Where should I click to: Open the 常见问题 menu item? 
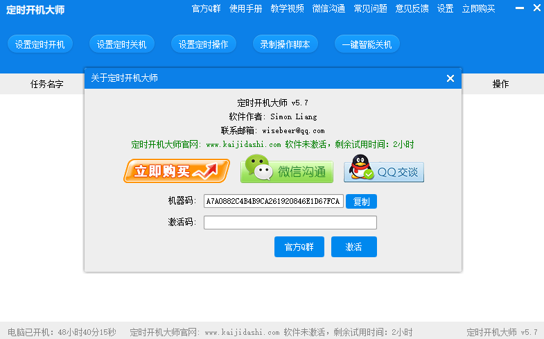(x=370, y=9)
